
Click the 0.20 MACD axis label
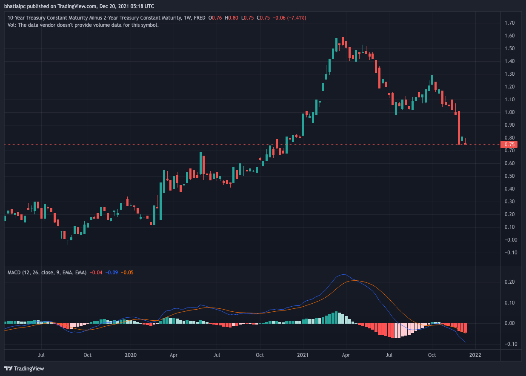click(509, 282)
